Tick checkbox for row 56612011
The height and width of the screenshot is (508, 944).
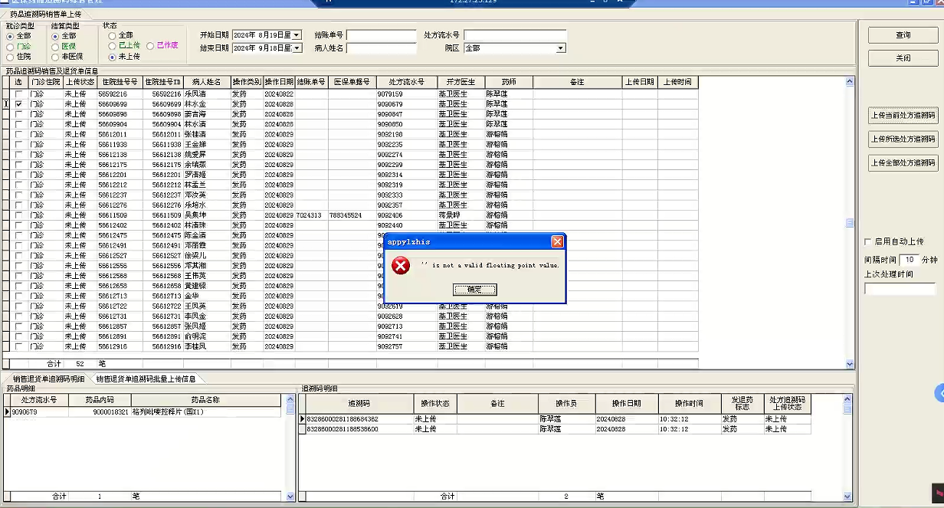tap(19, 135)
